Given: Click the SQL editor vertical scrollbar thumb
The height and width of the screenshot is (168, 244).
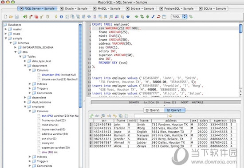Looking at the screenshot, I should click(241, 28).
